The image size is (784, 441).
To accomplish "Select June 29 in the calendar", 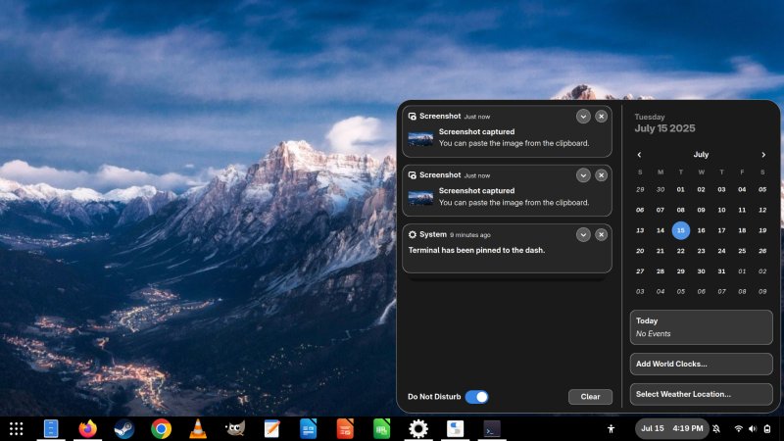I will pos(640,189).
